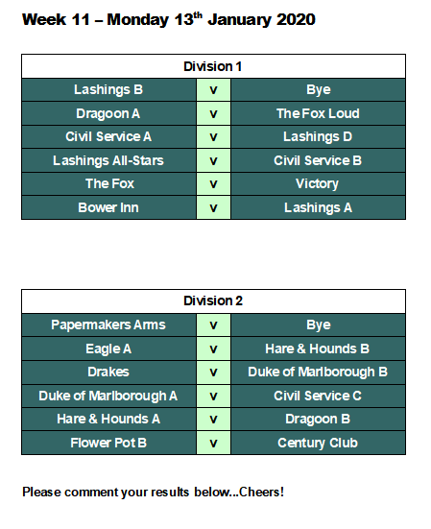Click the Week 11 Monday 13th January heading
This screenshot has width=431, height=529.
tap(169, 19)
